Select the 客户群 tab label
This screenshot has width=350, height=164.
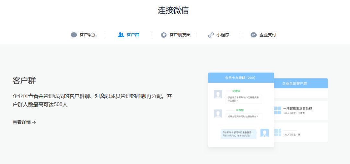click(133, 35)
